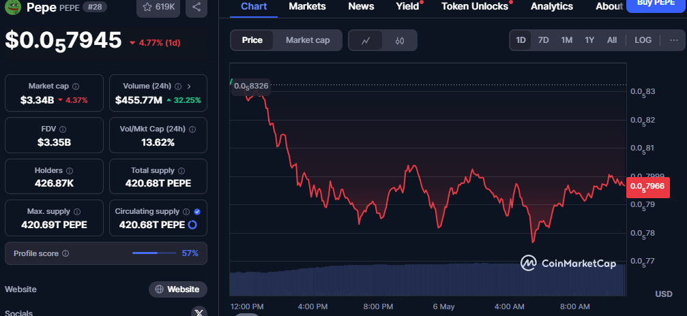Open Profile score info icon

pyautogui.click(x=65, y=253)
